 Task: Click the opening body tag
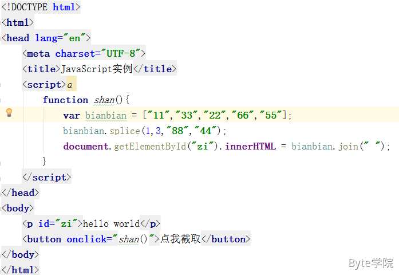point(18,208)
